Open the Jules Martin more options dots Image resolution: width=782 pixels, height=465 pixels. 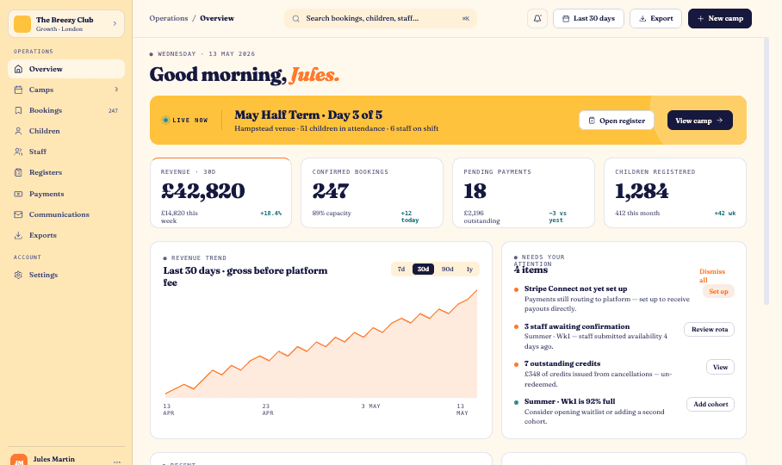(117, 462)
